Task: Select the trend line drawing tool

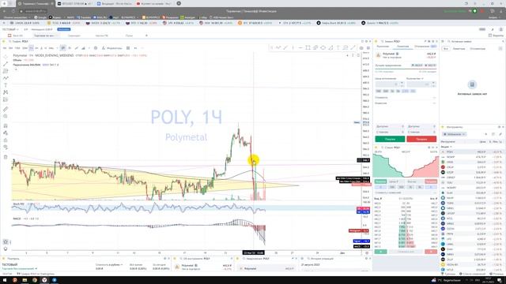Action: pyautogui.click(x=6, y=64)
